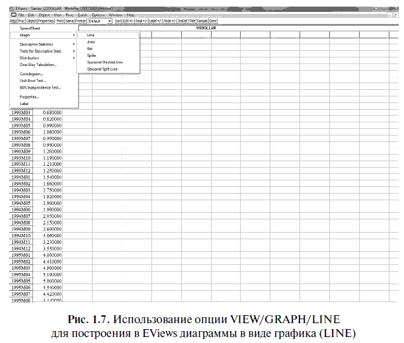Choose Label at the bottom of View menu

click(44, 104)
